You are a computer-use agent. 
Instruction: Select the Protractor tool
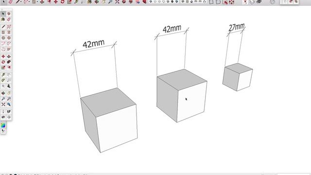(3, 80)
